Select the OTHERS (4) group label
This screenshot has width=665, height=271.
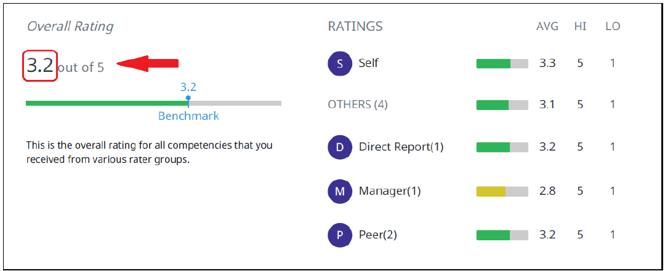tap(358, 104)
